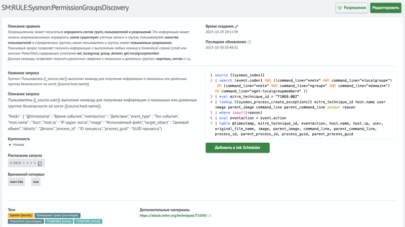
Task: Click the Временной интервал heading
Action: pos(26,174)
